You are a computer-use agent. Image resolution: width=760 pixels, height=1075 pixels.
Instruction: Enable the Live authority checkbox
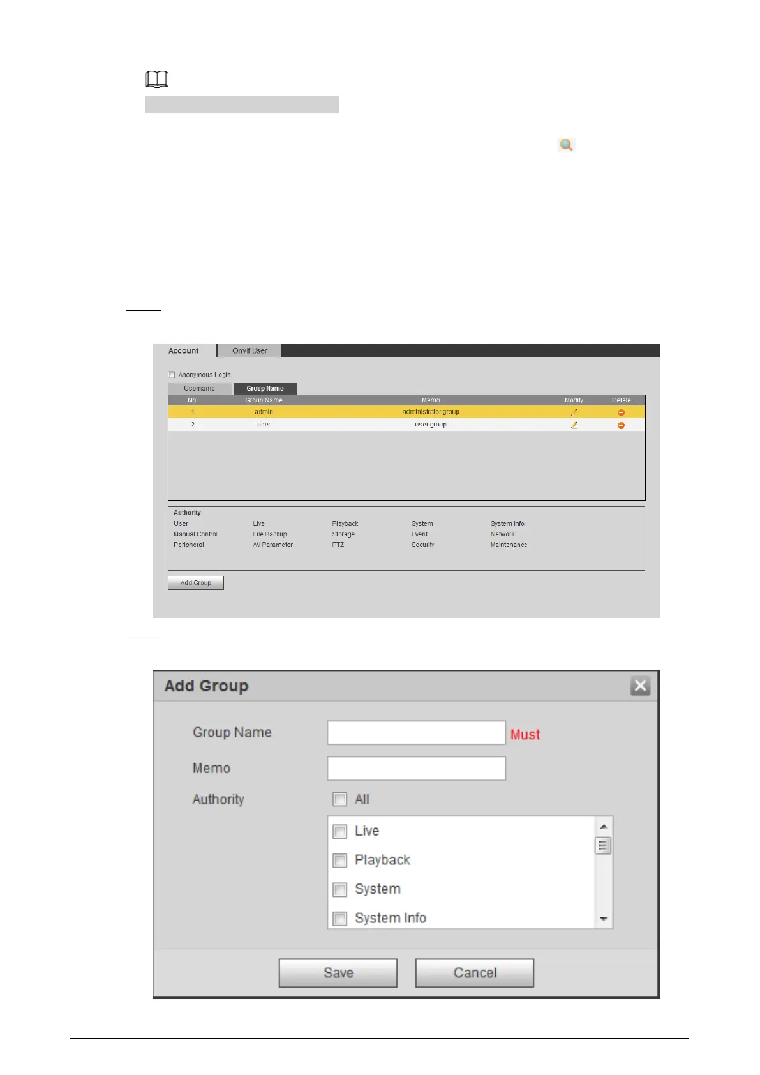(340, 831)
